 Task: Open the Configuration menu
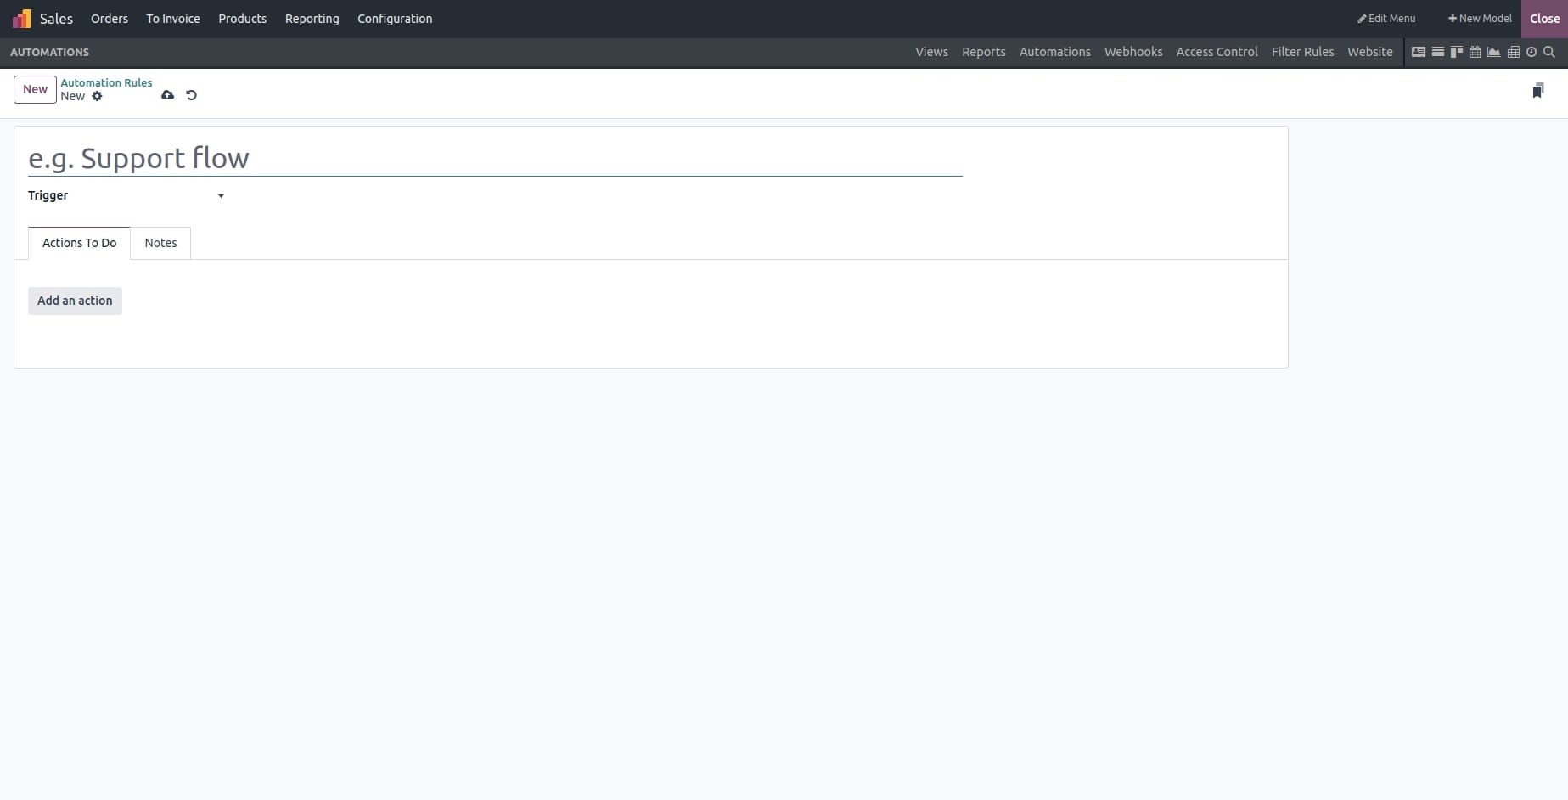point(395,19)
